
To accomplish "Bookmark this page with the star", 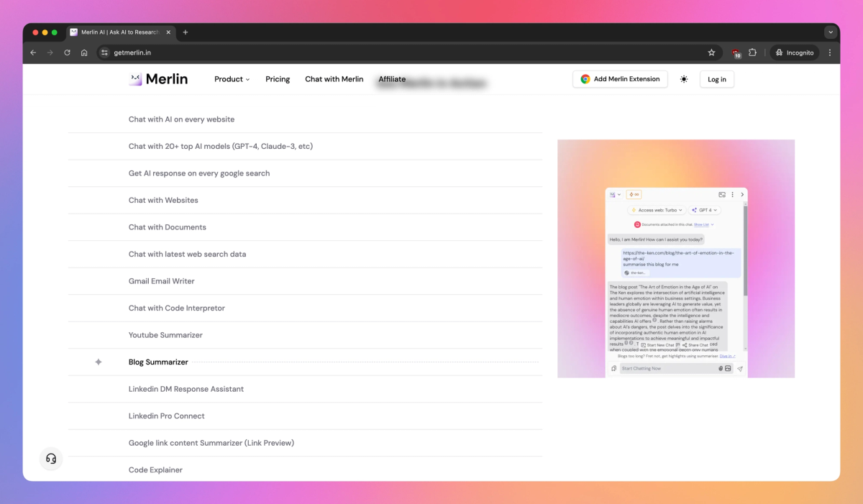I will 711,52.
